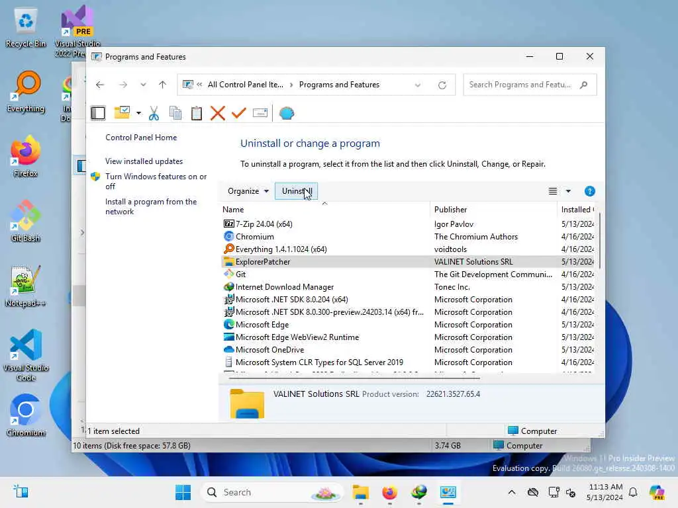Open File Explorer from the taskbar
This screenshot has height=508, width=678.
coord(360,492)
